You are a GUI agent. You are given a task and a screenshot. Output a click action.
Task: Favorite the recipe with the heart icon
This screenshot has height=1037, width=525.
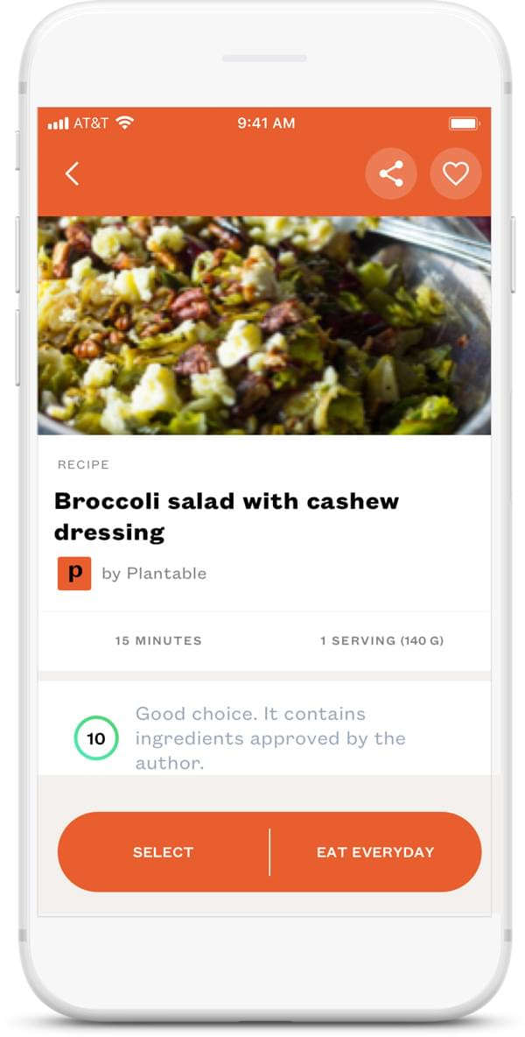(x=455, y=173)
